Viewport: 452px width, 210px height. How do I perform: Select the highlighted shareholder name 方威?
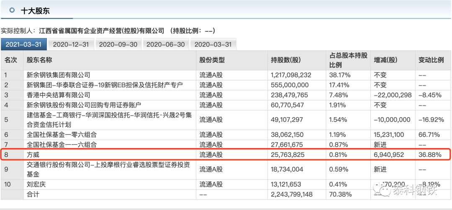(33, 155)
